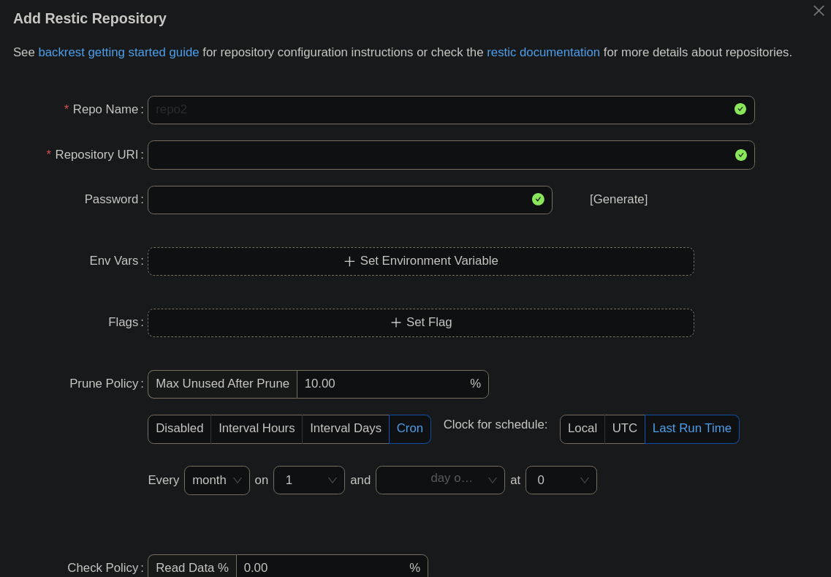Click the green checkmark in Repo Name field
Screen dimensions: 831x577
740,109
